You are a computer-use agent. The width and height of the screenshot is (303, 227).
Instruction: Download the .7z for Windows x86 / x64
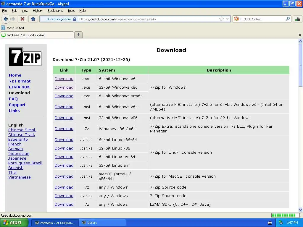[x=64, y=129]
